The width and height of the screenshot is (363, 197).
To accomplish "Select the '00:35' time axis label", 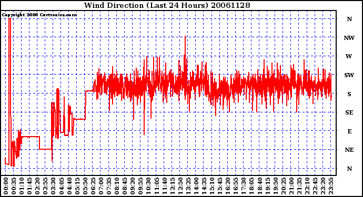I will pos(14,186).
